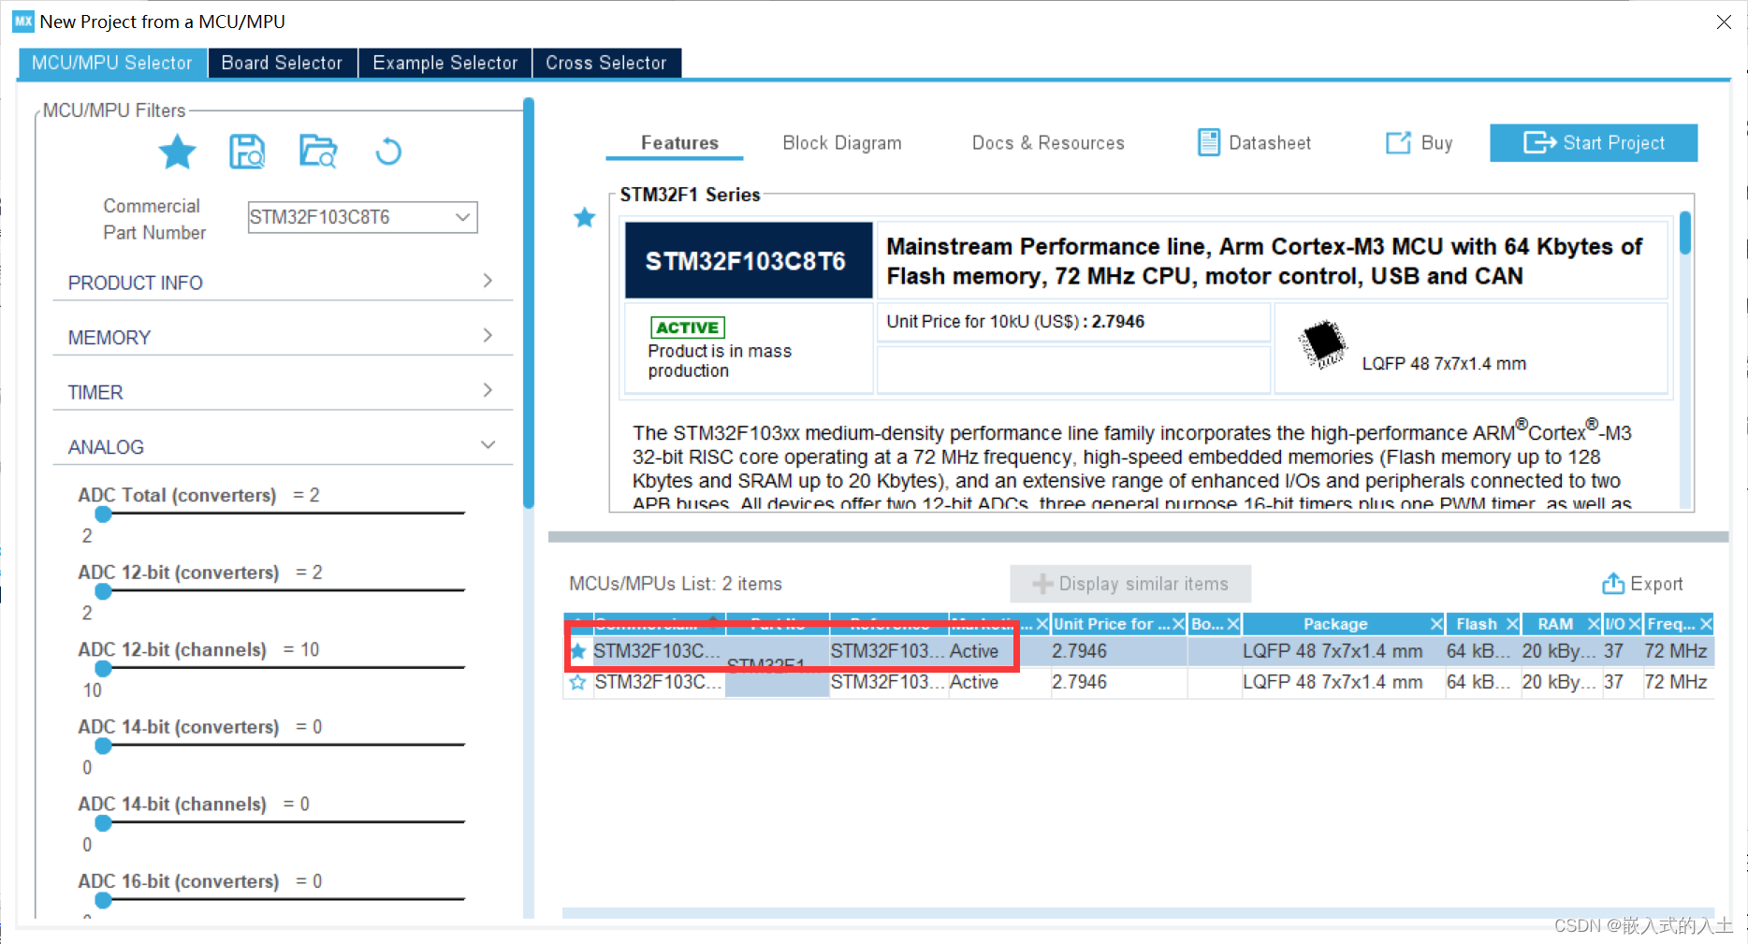Image resolution: width=1748 pixels, height=944 pixels.
Task: Click the load saved search folder icon
Action: 318,152
